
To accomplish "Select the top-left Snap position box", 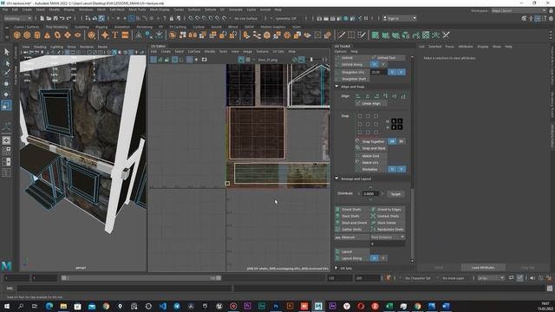I will click(360, 116).
